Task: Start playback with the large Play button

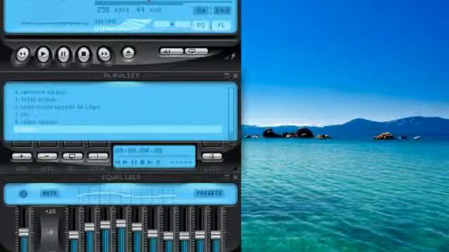Action: (x=43, y=54)
